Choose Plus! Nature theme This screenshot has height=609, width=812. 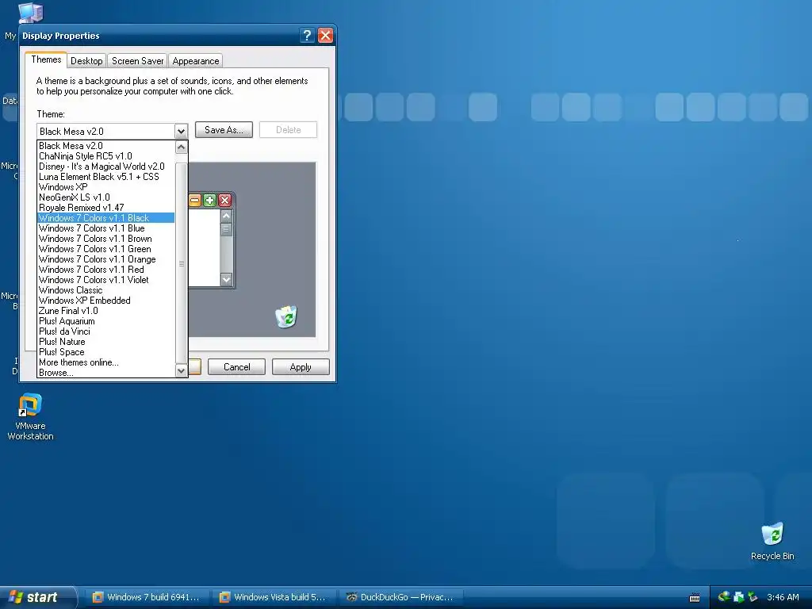pyautogui.click(x=105, y=342)
